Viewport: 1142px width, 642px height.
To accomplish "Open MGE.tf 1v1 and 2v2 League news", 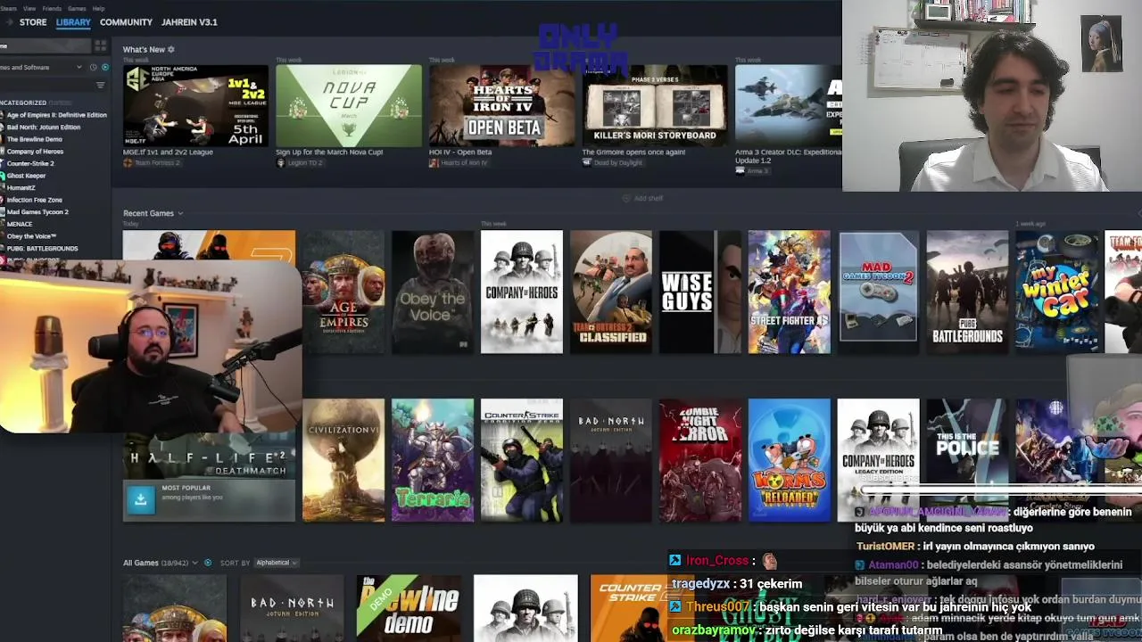I will 168,152.
